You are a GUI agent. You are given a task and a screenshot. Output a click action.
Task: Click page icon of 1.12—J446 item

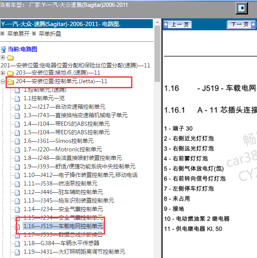coord(18,193)
